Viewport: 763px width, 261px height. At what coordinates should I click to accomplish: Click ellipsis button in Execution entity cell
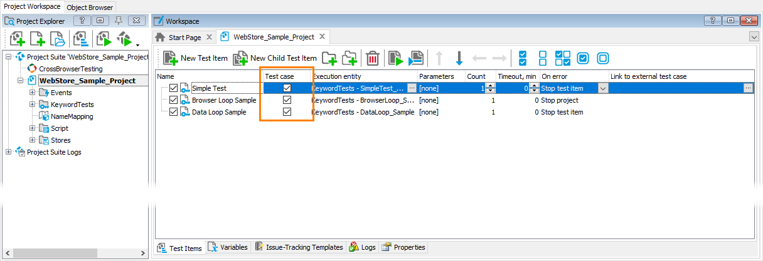(x=412, y=88)
